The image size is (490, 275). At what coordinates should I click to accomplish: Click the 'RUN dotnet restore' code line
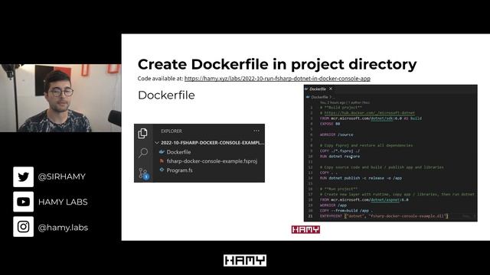340,156
